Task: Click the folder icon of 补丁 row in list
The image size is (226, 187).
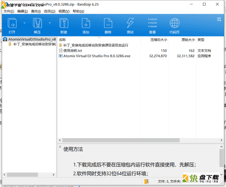Action: coord(61,45)
